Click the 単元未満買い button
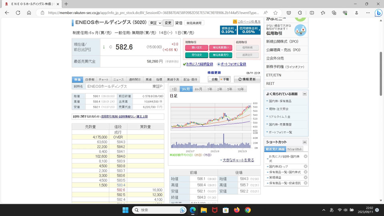Viewport: 384px width, 216px height. (221, 48)
